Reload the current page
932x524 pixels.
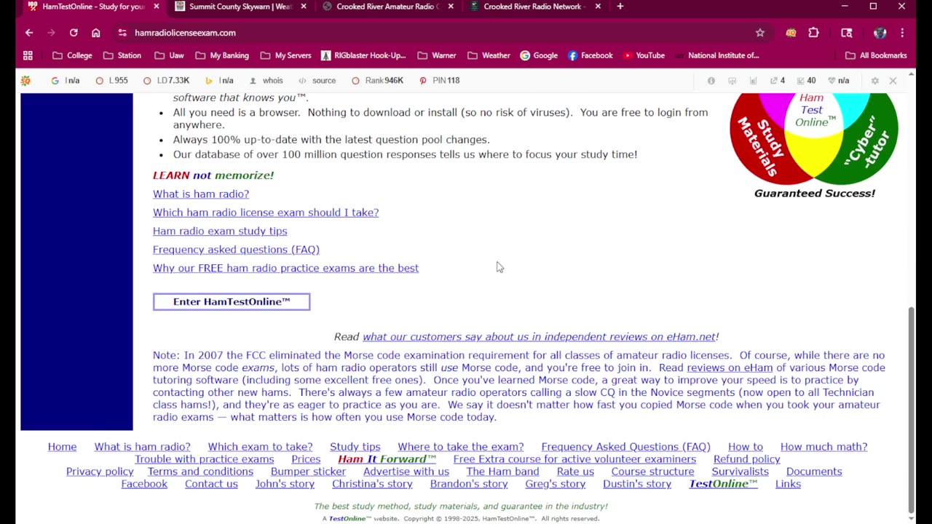[74, 33]
